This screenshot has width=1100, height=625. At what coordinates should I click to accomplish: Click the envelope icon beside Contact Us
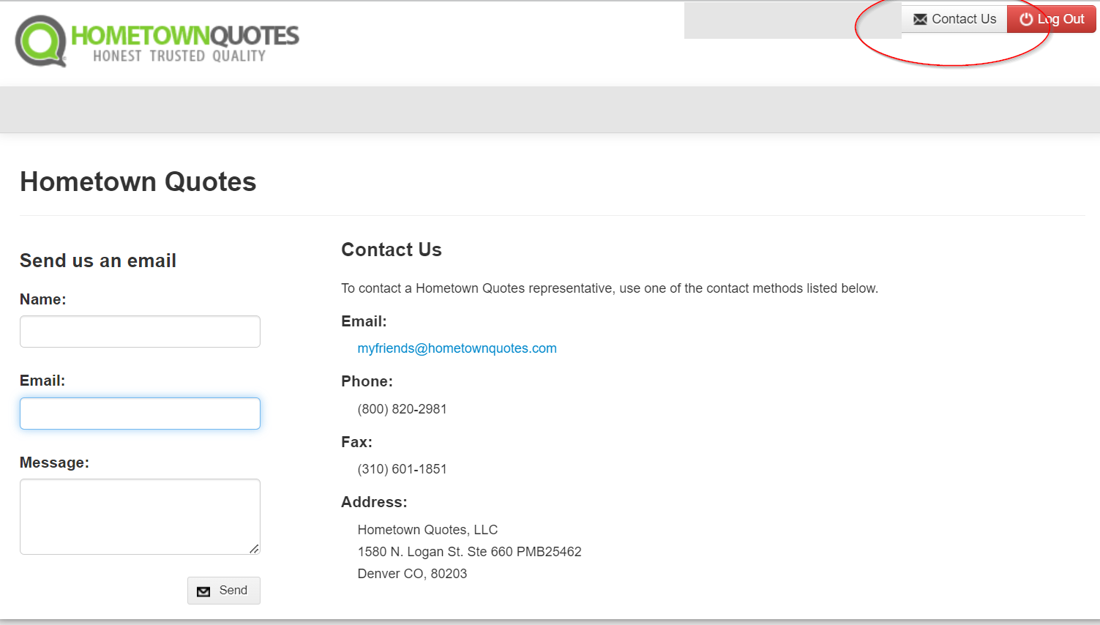(x=920, y=20)
